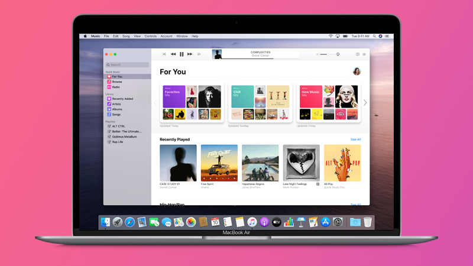Viewport: 473px width, 266px height.
Task: Open Finder in the Dock
Action: (105, 222)
